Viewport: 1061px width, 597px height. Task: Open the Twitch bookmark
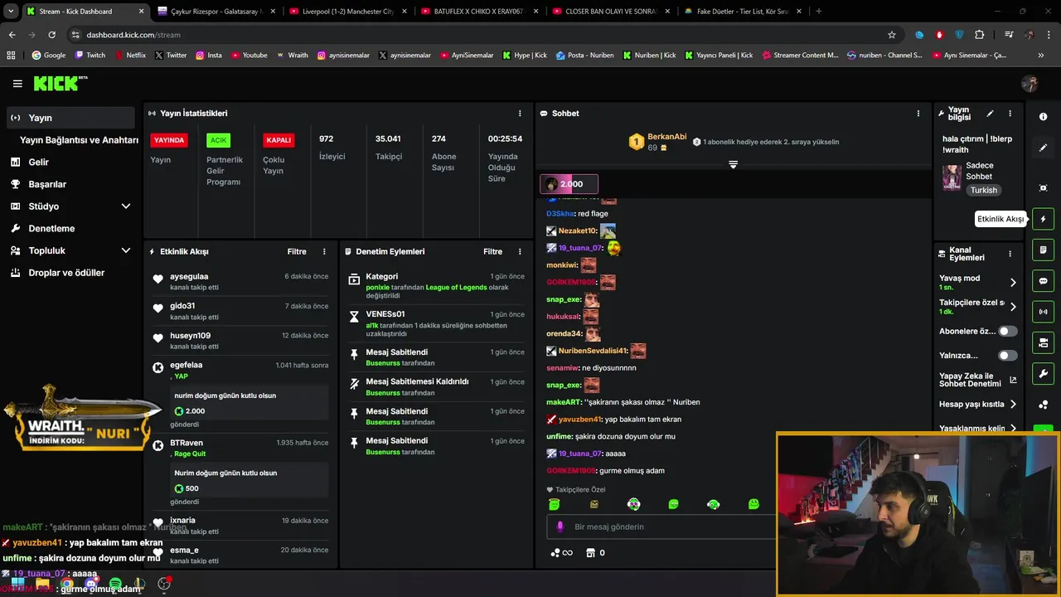pos(90,56)
